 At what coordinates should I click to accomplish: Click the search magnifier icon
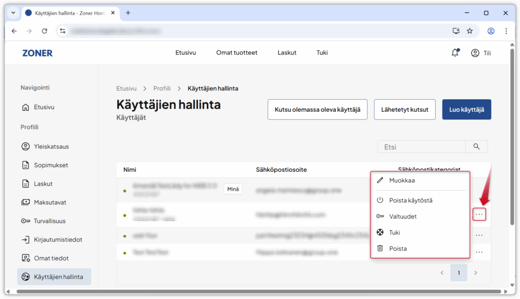pyautogui.click(x=476, y=146)
